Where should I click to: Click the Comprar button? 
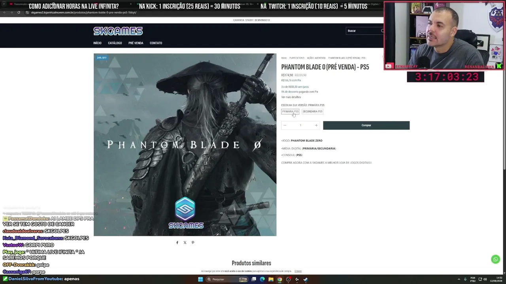tap(366, 125)
